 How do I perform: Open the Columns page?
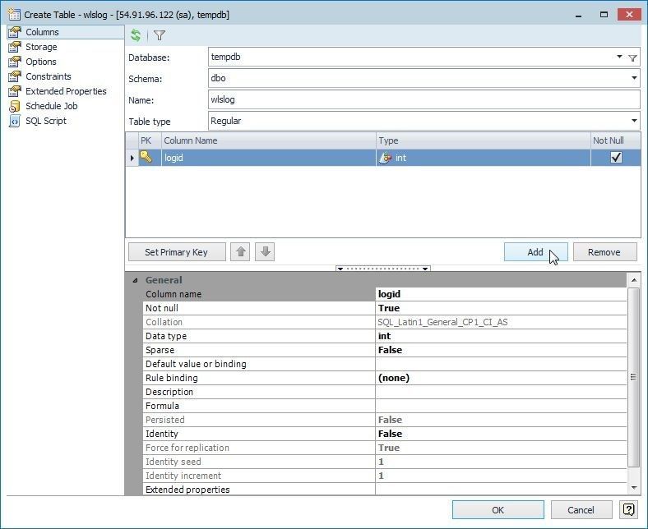coord(65,32)
